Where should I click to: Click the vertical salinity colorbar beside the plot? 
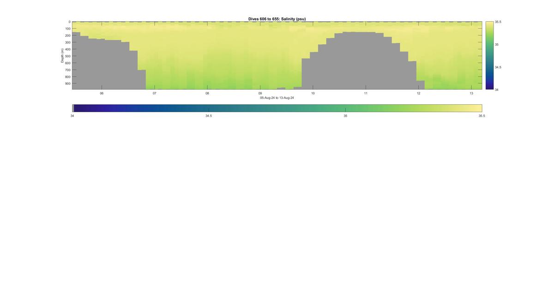point(489,55)
